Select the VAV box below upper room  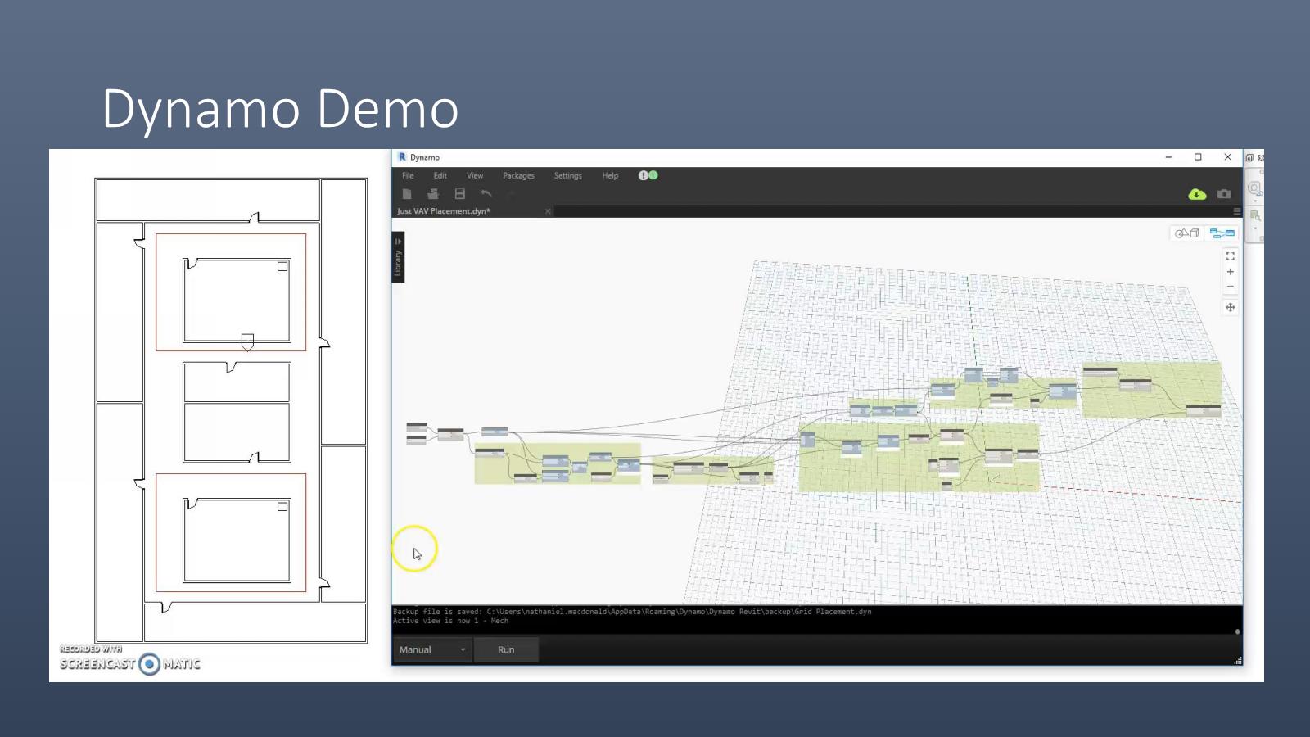[247, 342]
